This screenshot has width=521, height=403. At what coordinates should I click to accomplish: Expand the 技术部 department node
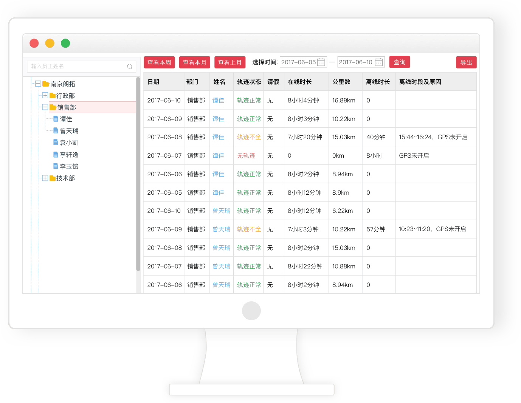[x=45, y=178]
